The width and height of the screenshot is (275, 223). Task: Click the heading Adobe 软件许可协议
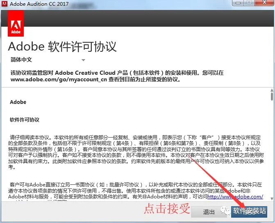(x=62, y=47)
